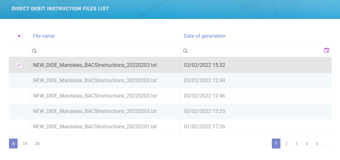Set page size to 20 rows

point(37,144)
